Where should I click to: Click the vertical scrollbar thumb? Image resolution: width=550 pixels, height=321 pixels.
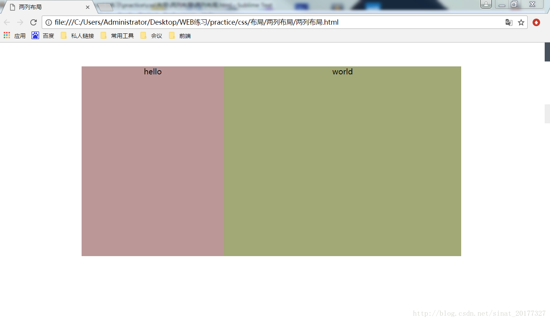[x=547, y=52]
